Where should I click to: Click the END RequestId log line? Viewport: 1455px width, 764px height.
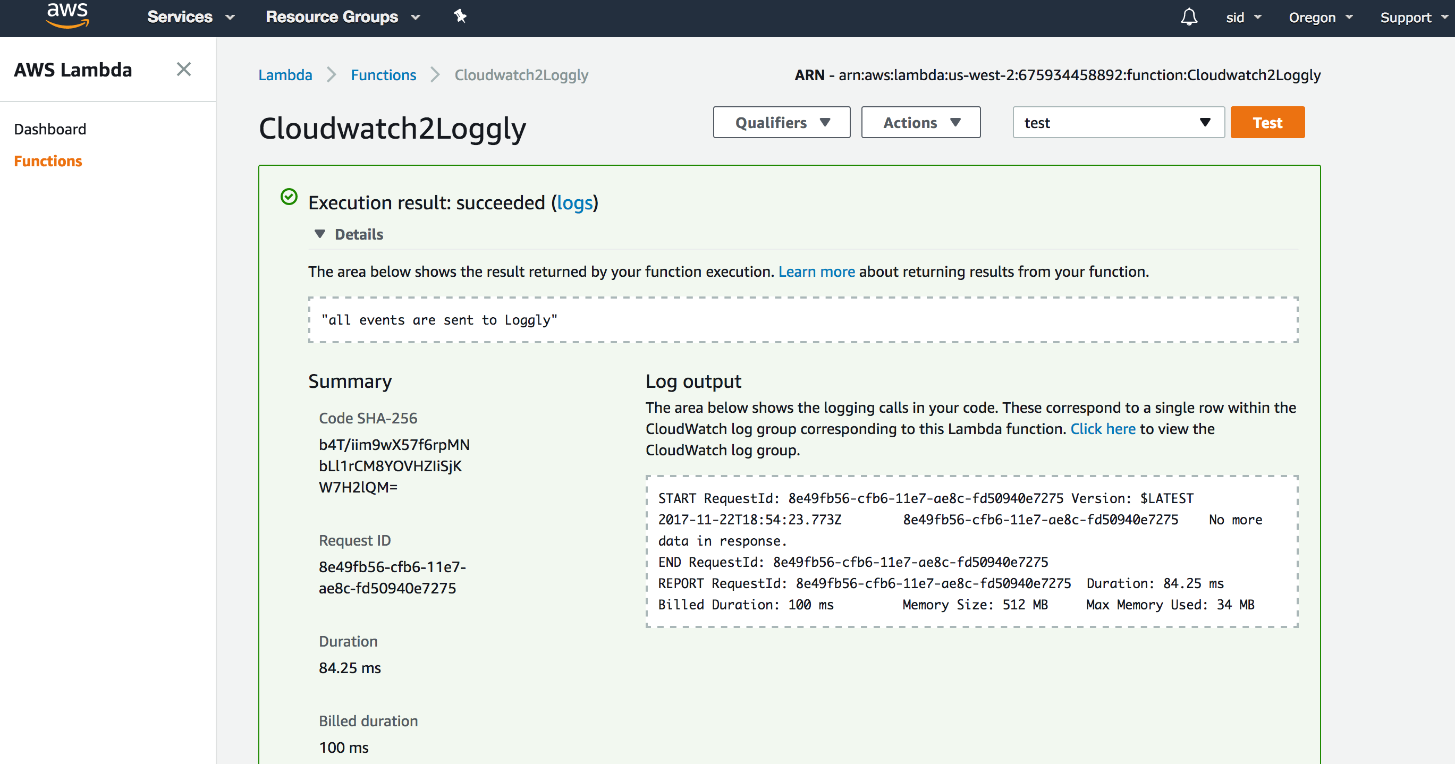[x=852, y=563]
